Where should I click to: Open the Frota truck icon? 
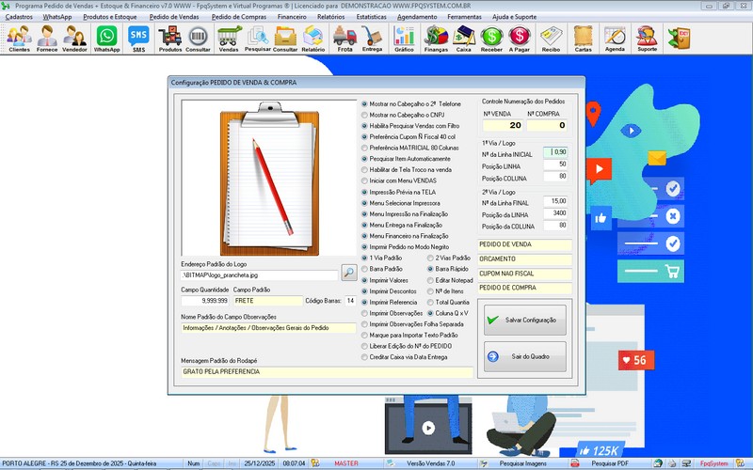[x=344, y=39]
